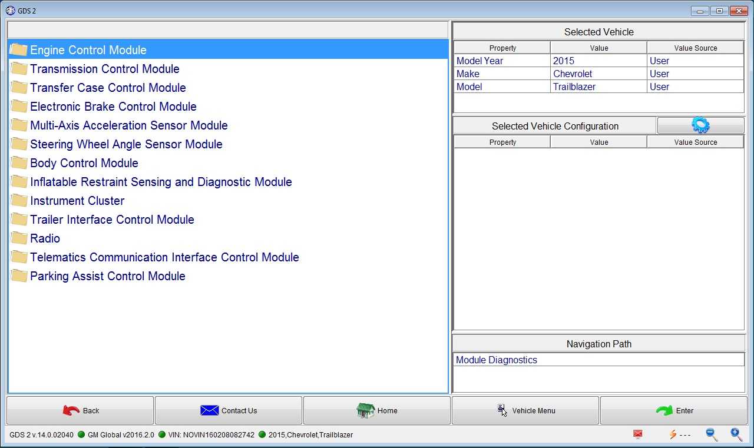
Task: Click the Model Year property cell
Action: [502, 61]
